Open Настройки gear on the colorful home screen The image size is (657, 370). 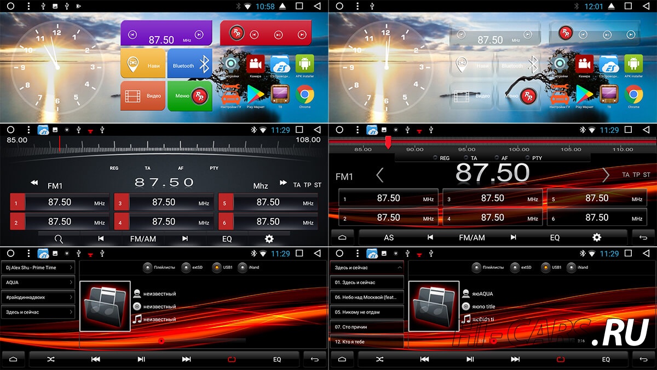[231, 65]
